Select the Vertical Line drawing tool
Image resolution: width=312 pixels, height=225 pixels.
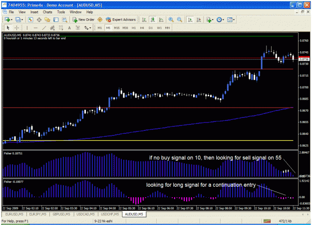pos(27,28)
